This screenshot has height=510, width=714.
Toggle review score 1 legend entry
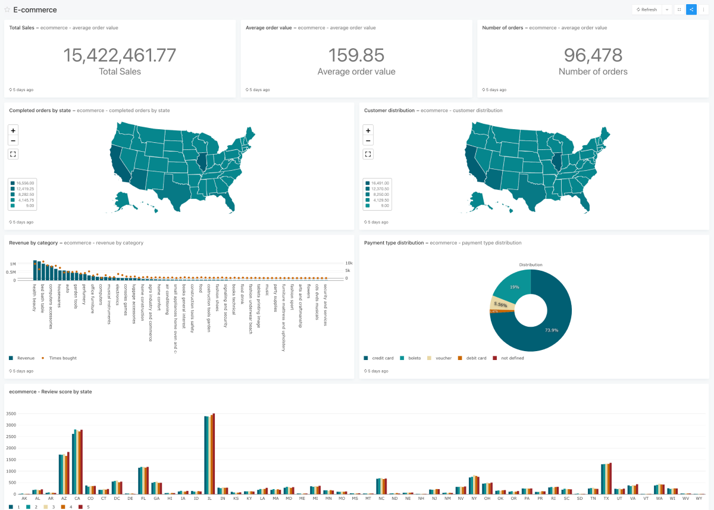pyautogui.click(x=14, y=506)
